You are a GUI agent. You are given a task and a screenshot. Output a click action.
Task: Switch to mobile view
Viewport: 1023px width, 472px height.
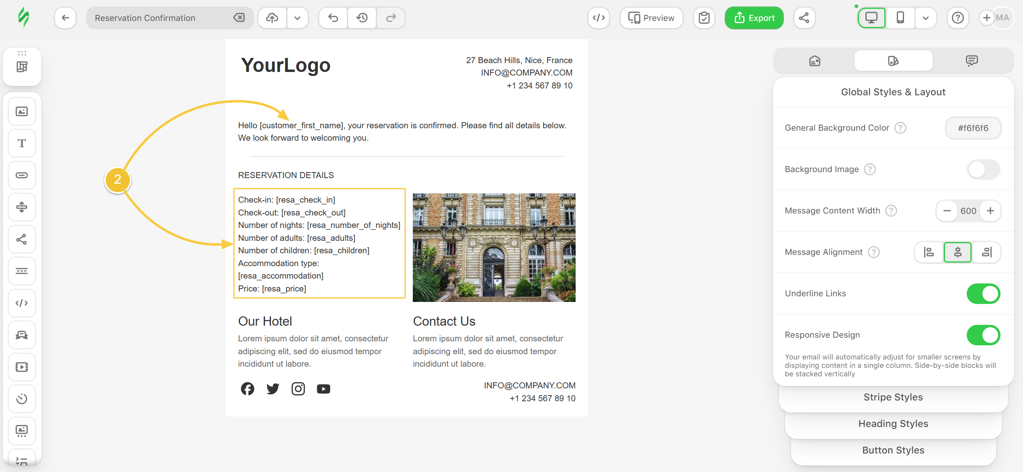[x=900, y=18]
